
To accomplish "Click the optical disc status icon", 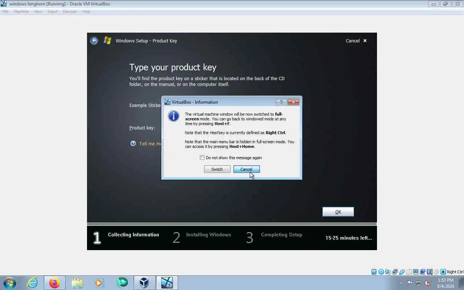I will (381, 272).
